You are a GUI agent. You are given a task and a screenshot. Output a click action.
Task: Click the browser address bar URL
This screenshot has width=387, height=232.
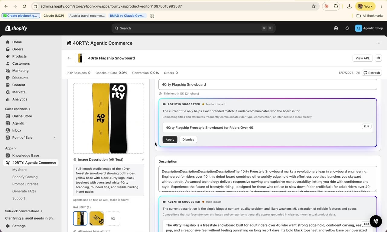[111, 6]
